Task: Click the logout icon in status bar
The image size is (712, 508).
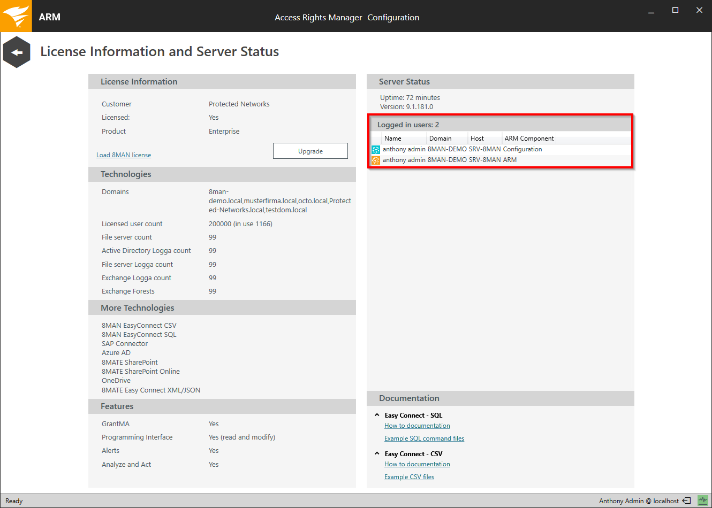Action: click(x=686, y=501)
